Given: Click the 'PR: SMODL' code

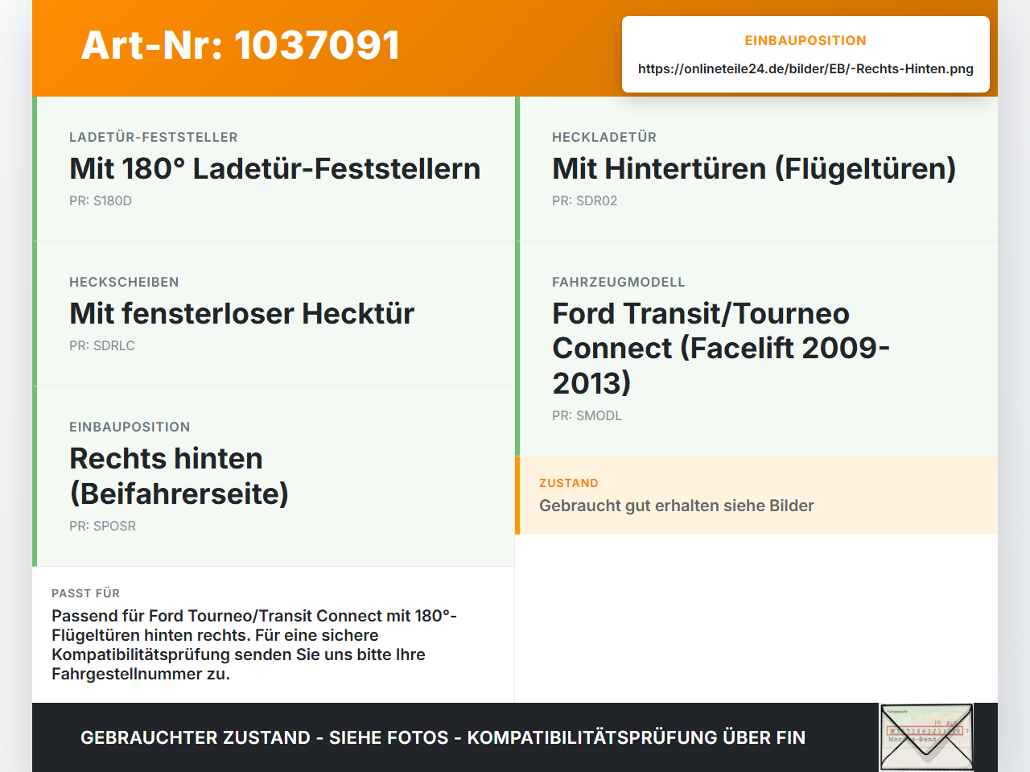Looking at the screenshot, I should click(587, 415).
